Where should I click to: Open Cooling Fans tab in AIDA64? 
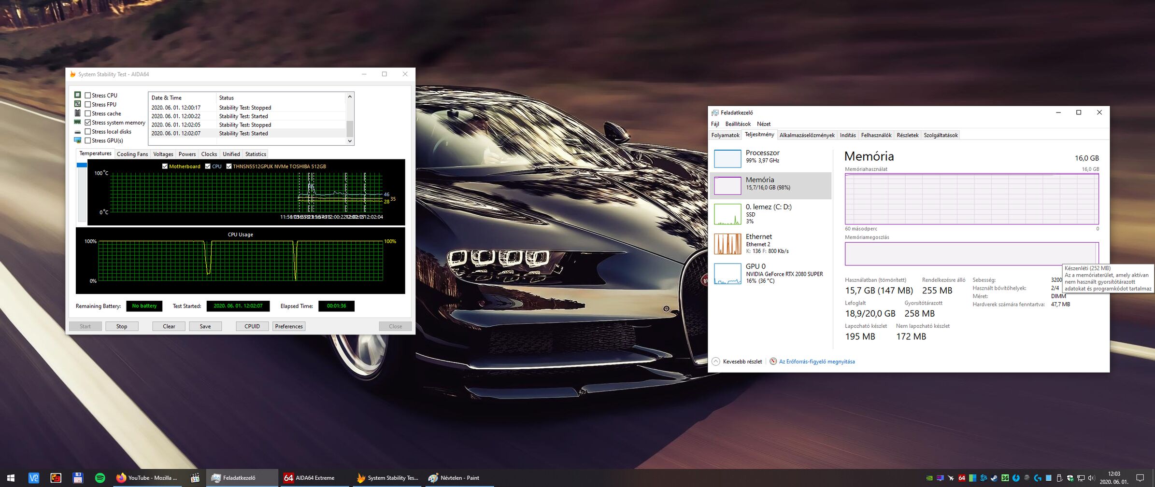132,154
